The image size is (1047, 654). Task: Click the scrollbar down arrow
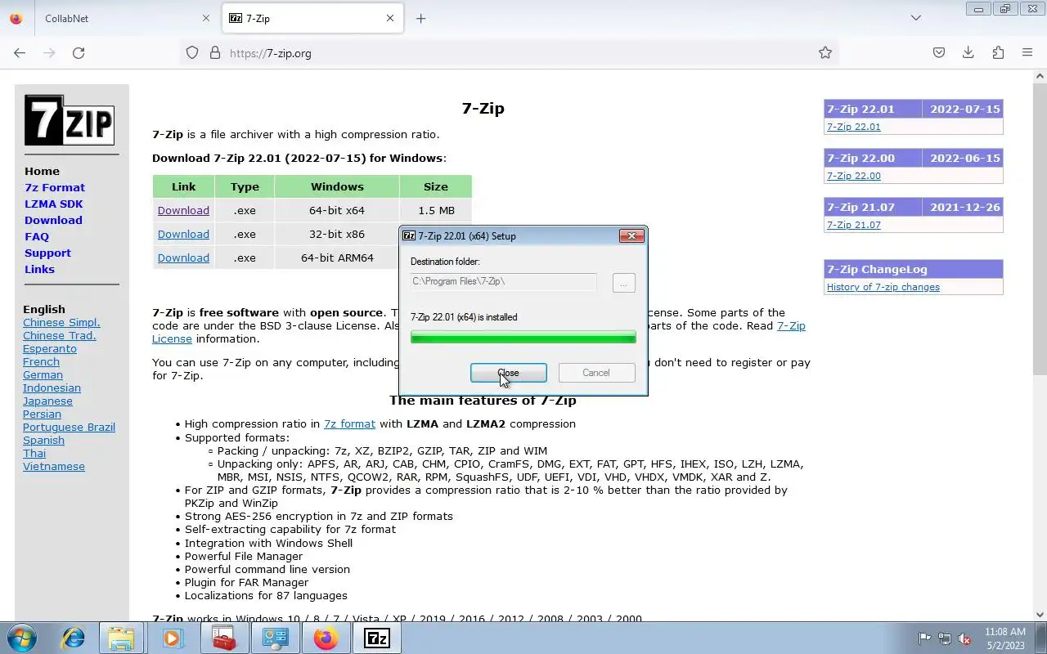point(1040,615)
